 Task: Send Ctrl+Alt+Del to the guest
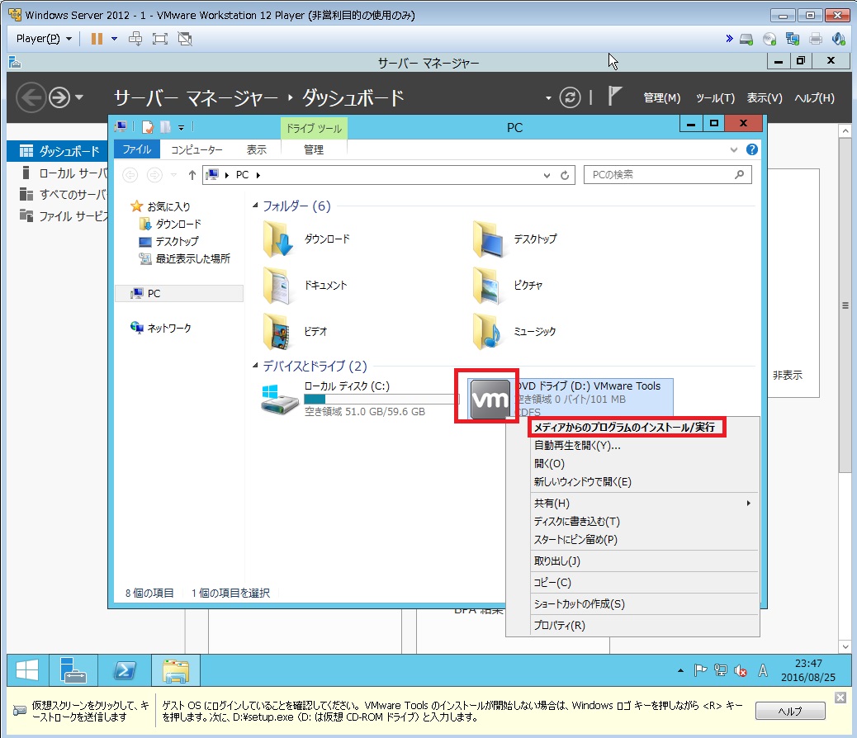[135, 39]
